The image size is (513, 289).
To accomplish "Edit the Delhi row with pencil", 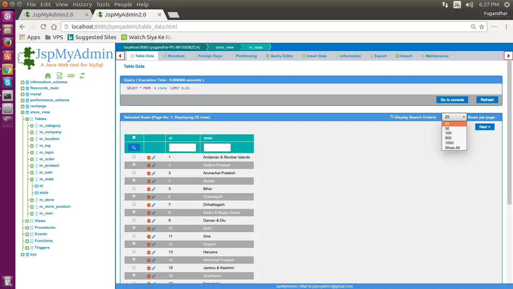I will pos(154,229).
